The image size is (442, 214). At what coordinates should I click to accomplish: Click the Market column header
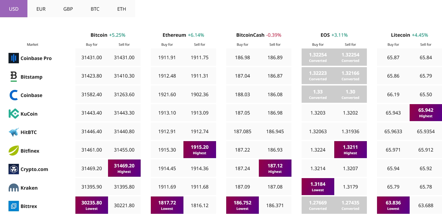click(33, 44)
